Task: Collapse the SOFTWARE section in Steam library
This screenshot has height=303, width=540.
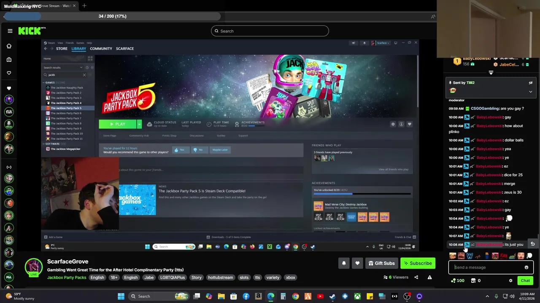Action: coord(44,144)
